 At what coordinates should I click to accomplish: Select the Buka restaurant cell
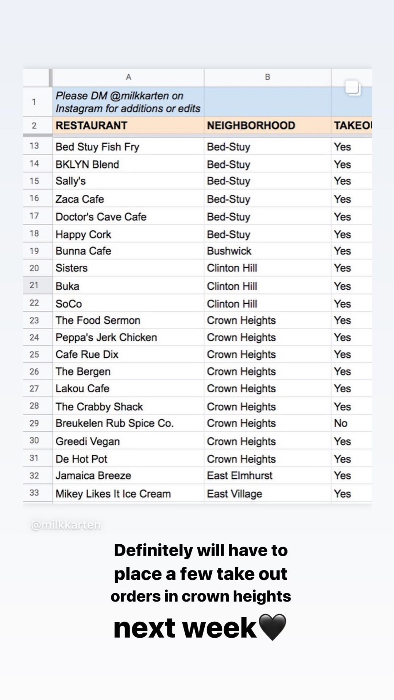tap(128, 286)
